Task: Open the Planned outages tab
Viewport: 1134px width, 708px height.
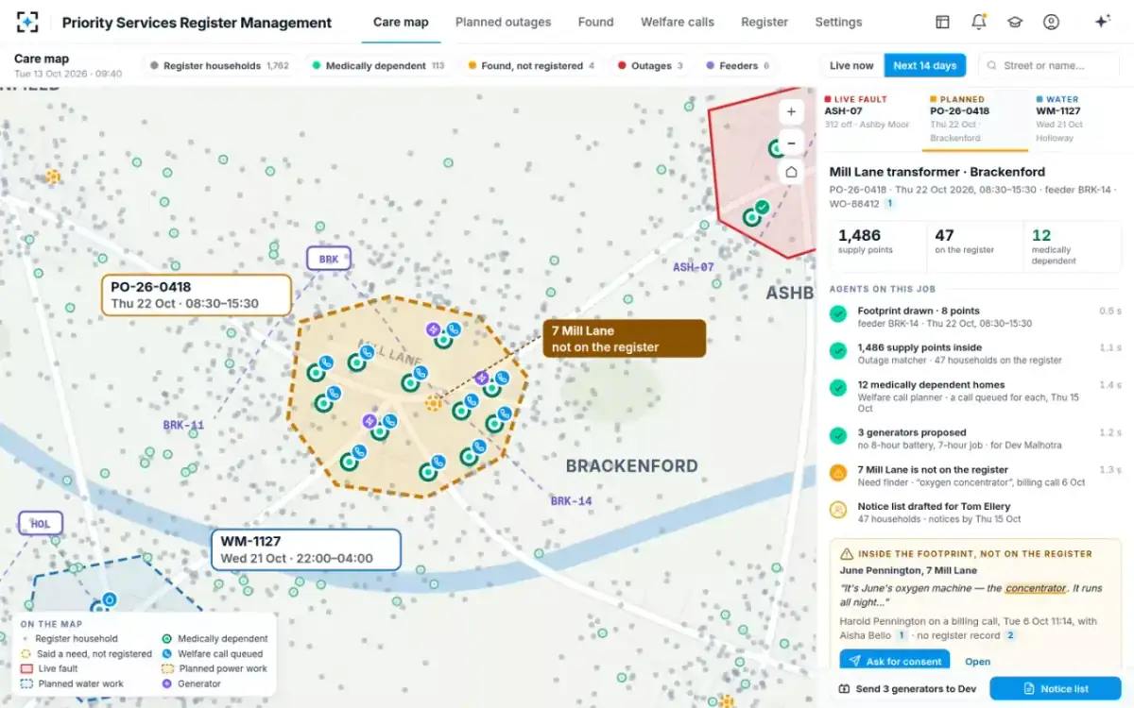Action: coord(503,22)
